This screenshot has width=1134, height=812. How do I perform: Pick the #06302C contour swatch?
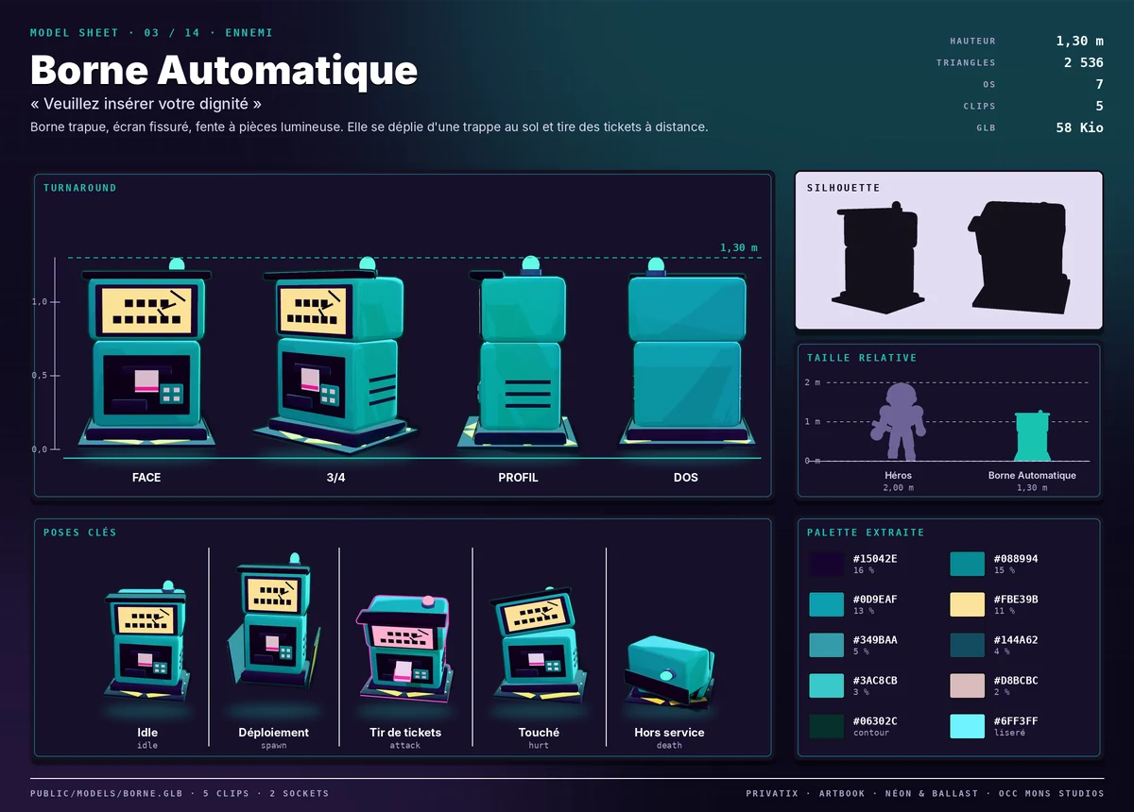coord(826,726)
